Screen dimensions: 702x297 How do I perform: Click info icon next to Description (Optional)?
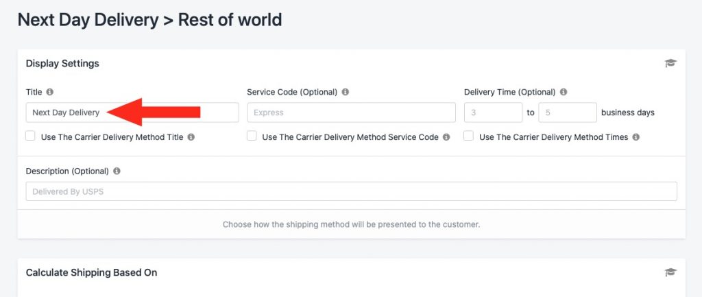click(117, 171)
